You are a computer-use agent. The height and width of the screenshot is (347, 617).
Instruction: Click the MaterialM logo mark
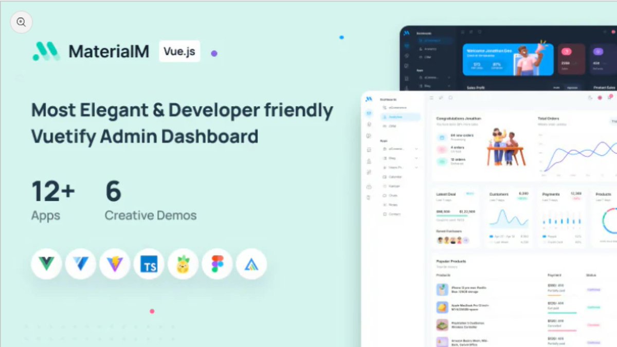[46, 51]
